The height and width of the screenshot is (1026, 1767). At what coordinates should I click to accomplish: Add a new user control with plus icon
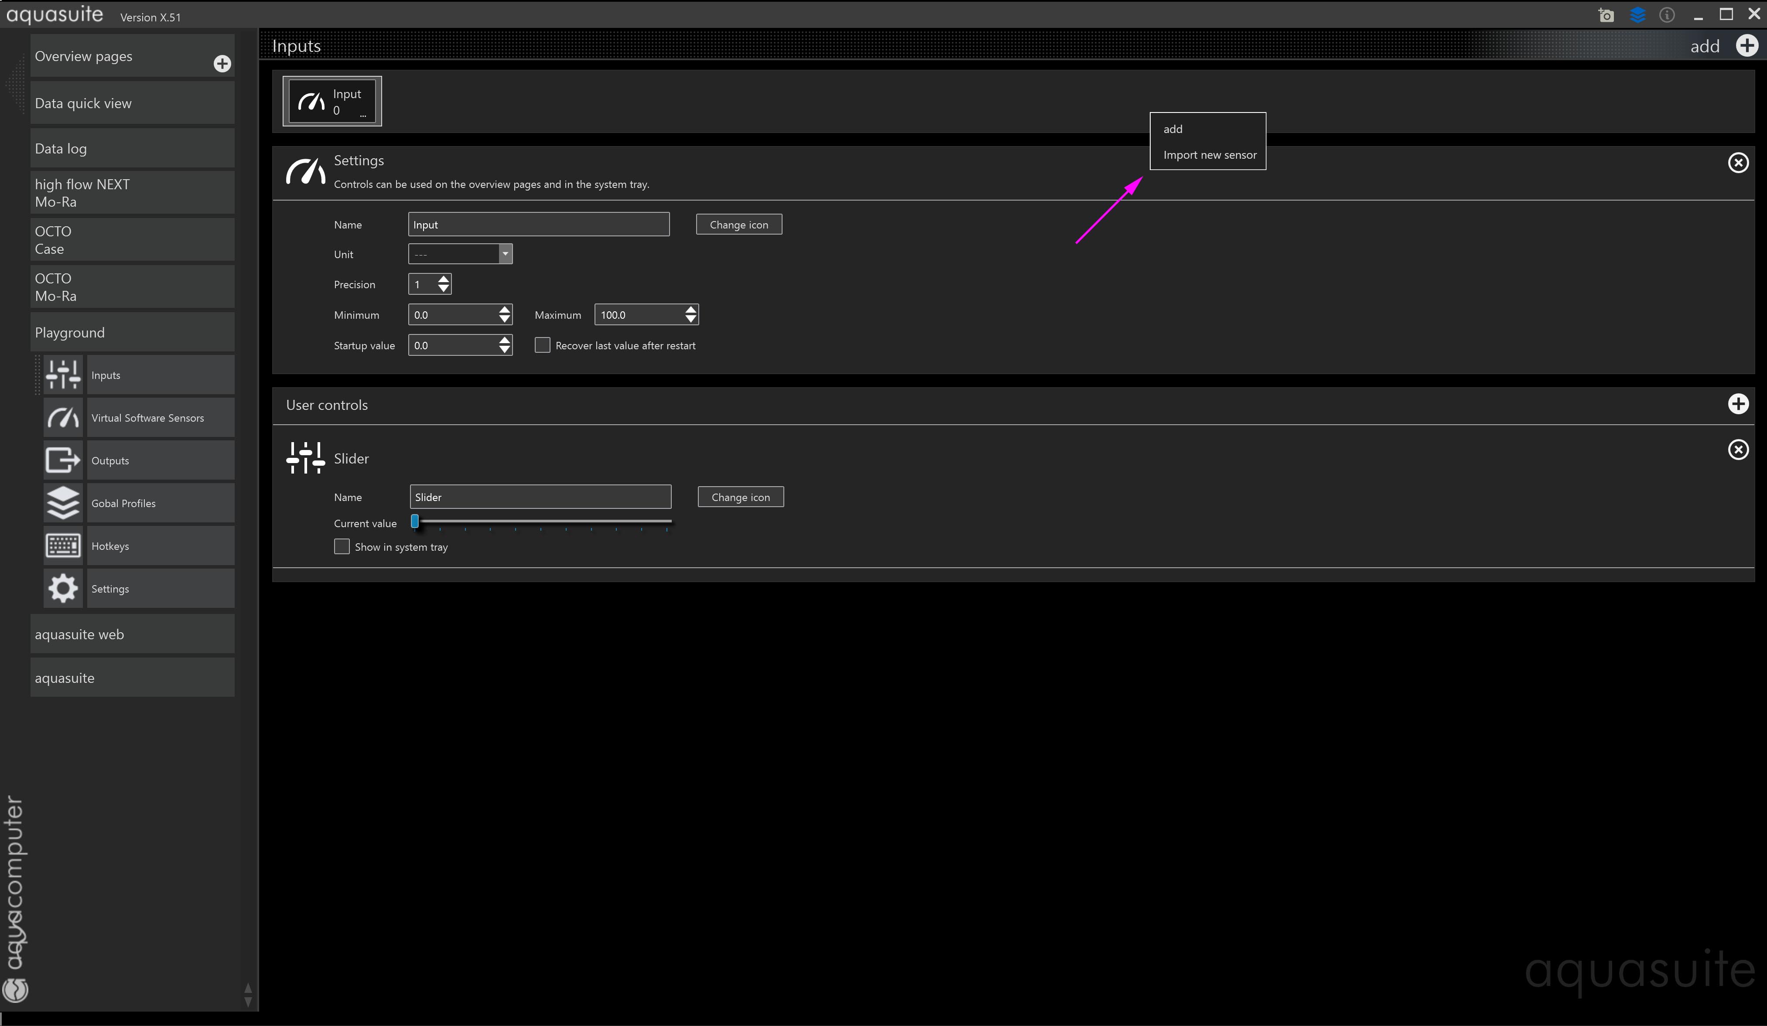coord(1737,404)
